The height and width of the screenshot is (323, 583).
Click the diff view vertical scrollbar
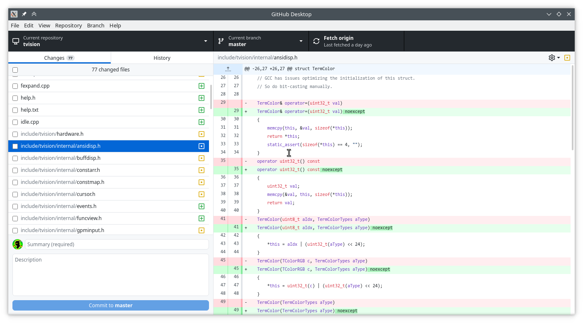(x=573, y=108)
